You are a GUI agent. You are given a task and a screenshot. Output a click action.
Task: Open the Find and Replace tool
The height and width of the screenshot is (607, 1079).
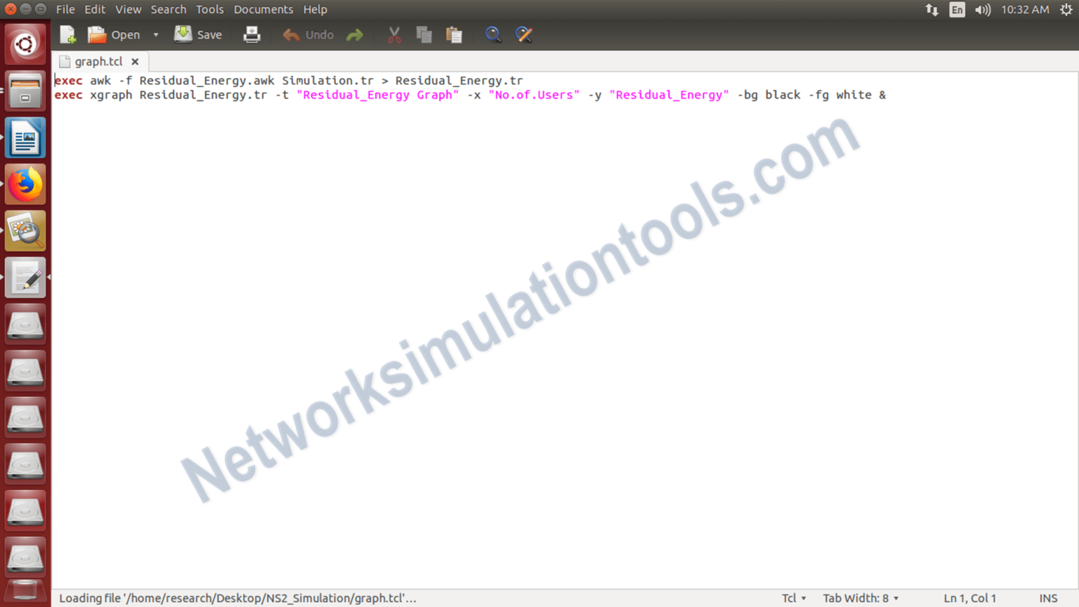pos(524,34)
